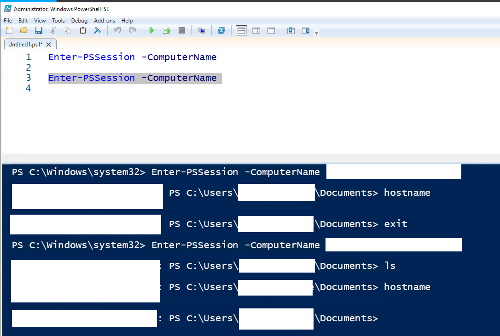Click the first 'hostname' command in console
Image resolution: width=500 pixels, height=336 pixels.
tap(407, 193)
